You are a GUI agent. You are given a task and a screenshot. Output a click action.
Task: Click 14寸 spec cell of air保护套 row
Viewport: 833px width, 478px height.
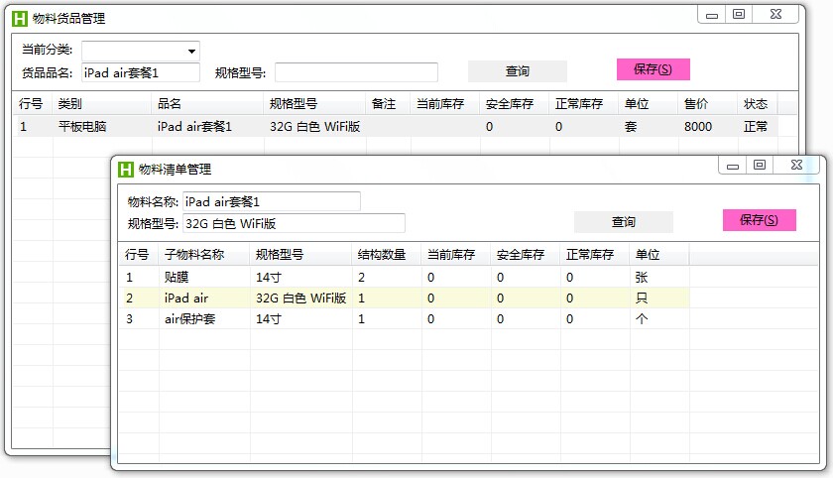pyautogui.click(x=300, y=319)
